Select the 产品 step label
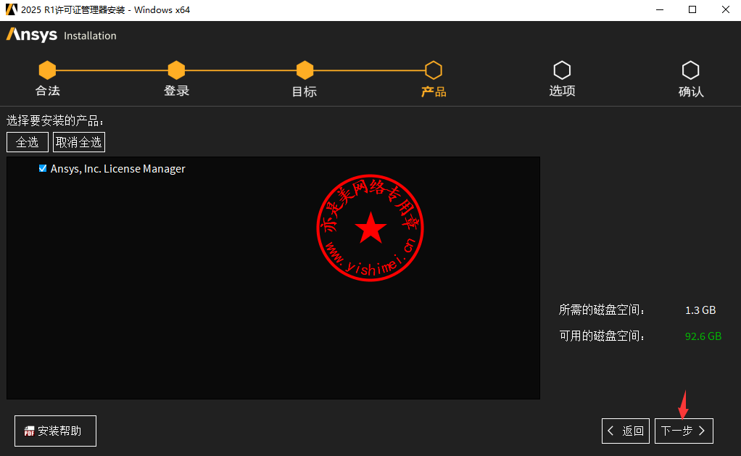 click(434, 91)
